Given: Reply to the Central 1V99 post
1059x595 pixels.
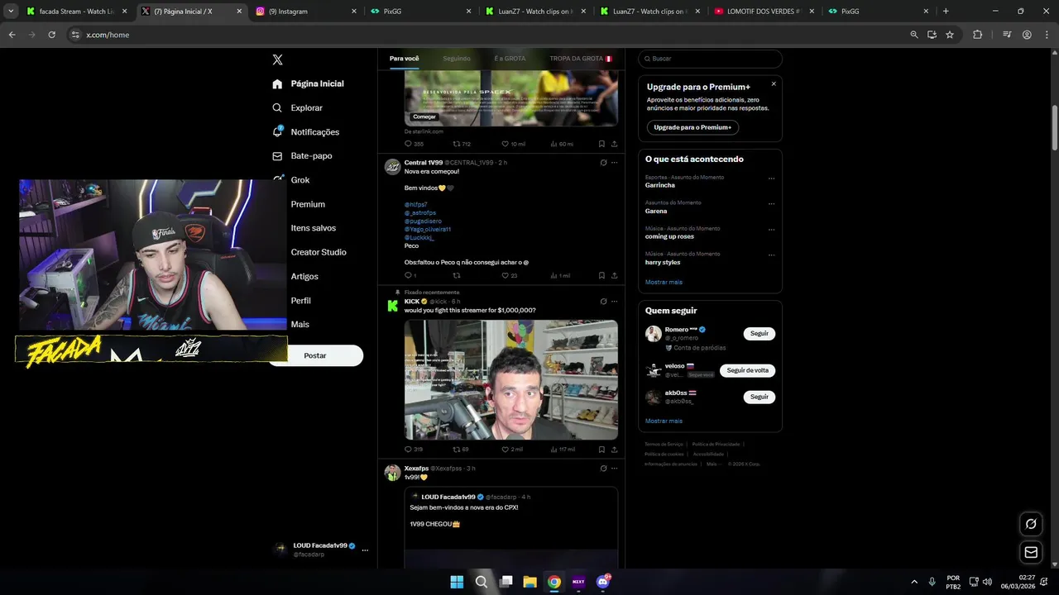Looking at the screenshot, I should (408, 275).
